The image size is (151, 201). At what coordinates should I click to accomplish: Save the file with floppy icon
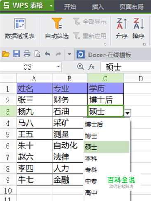point(17,54)
